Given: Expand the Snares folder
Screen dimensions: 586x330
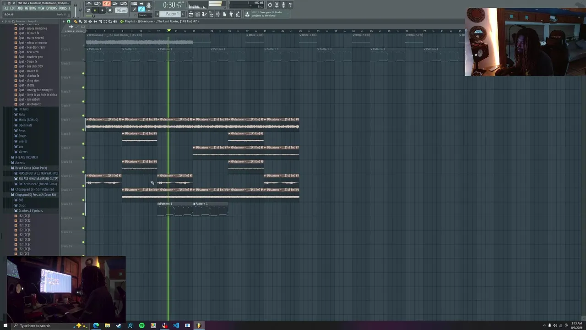Looking at the screenshot, I should pyautogui.click(x=22, y=141).
